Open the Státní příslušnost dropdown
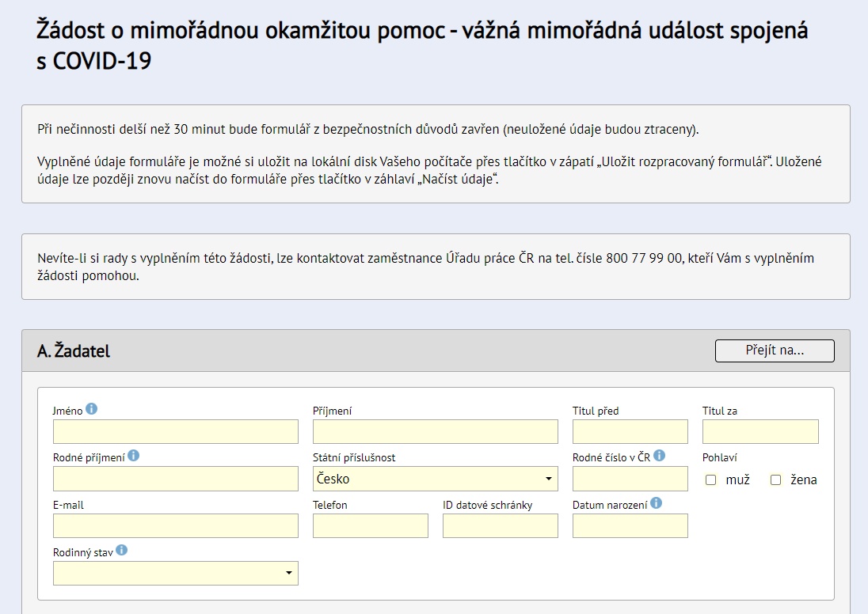The width and height of the screenshot is (868, 614). click(x=435, y=479)
